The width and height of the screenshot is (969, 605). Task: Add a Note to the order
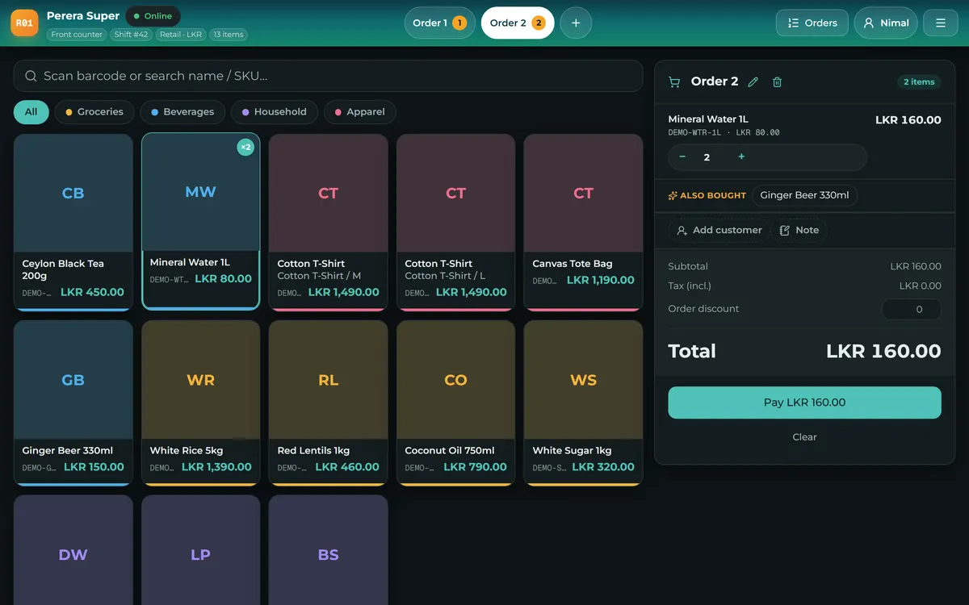pos(799,230)
